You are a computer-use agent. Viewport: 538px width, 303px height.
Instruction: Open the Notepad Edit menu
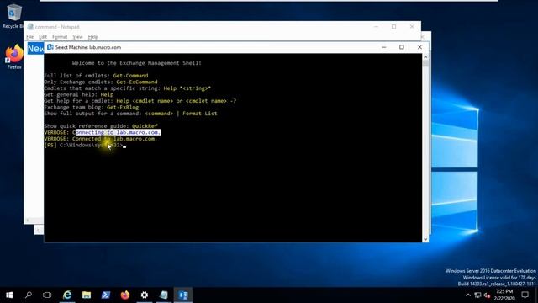pyautogui.click(x=43, y=37)
